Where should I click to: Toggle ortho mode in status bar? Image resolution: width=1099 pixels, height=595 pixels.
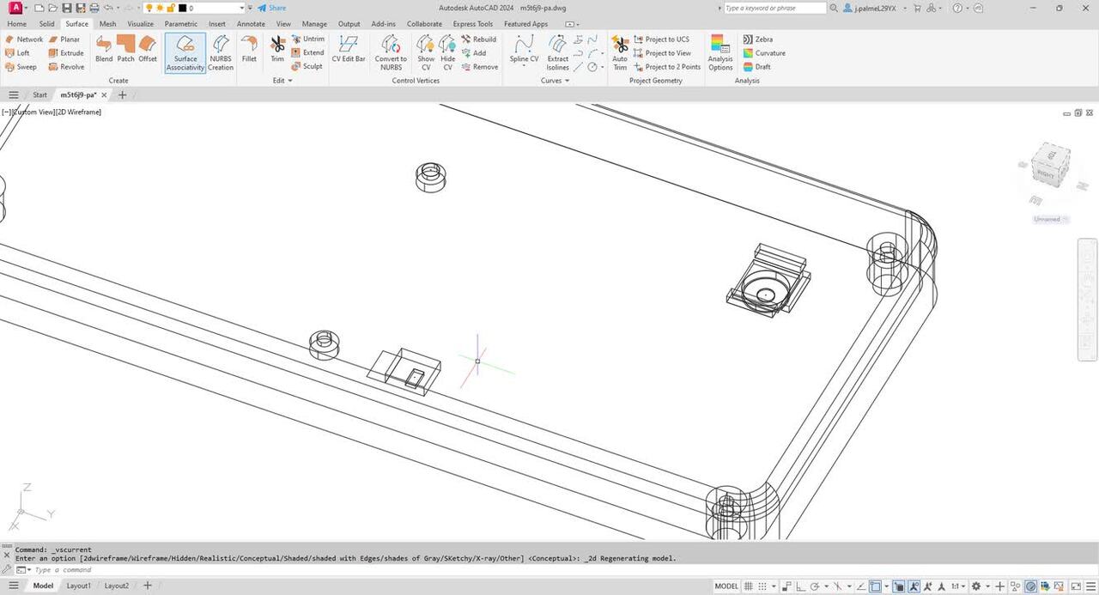click(x=798, y=586)
